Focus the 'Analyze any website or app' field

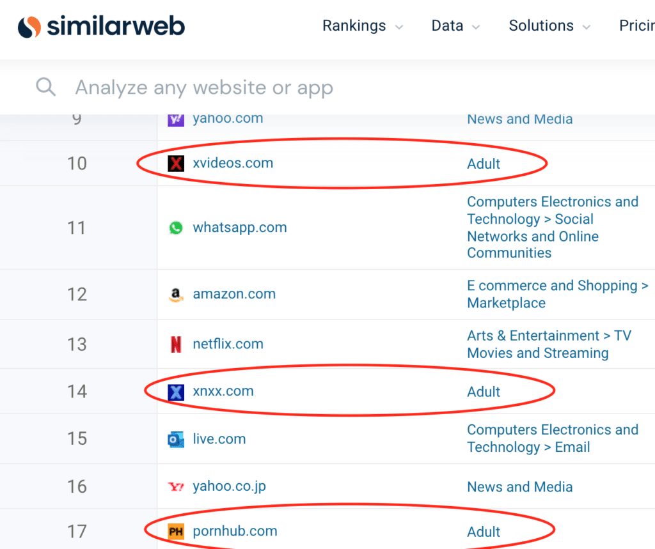point(204,88)
